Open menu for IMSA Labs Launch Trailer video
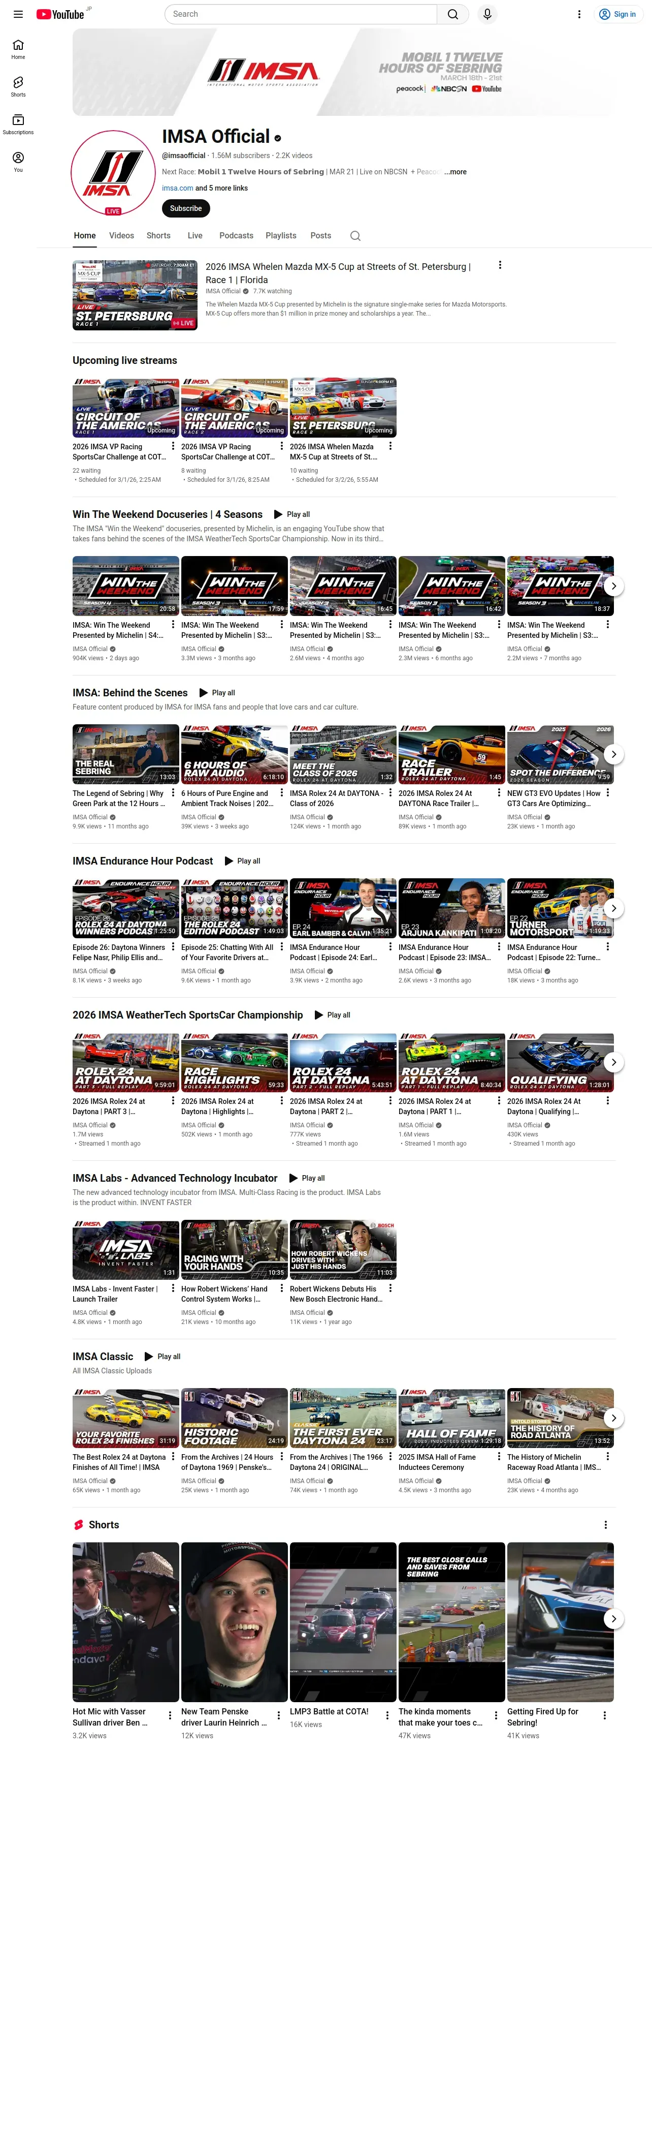 [x=173, y=1288]
